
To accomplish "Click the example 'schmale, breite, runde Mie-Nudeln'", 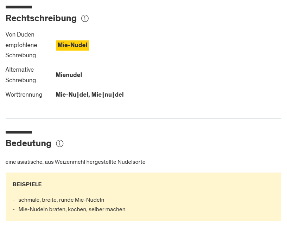I will (x=61, y=200).
